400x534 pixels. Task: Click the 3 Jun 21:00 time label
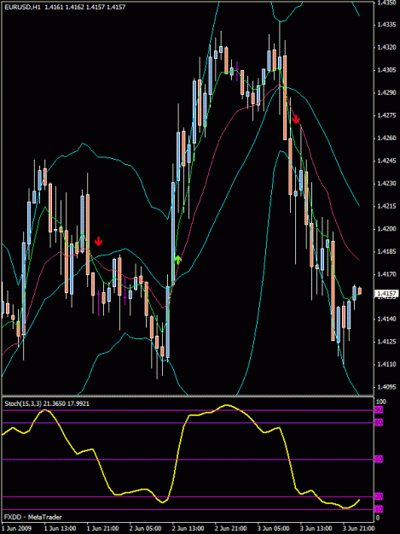point(359,529)
